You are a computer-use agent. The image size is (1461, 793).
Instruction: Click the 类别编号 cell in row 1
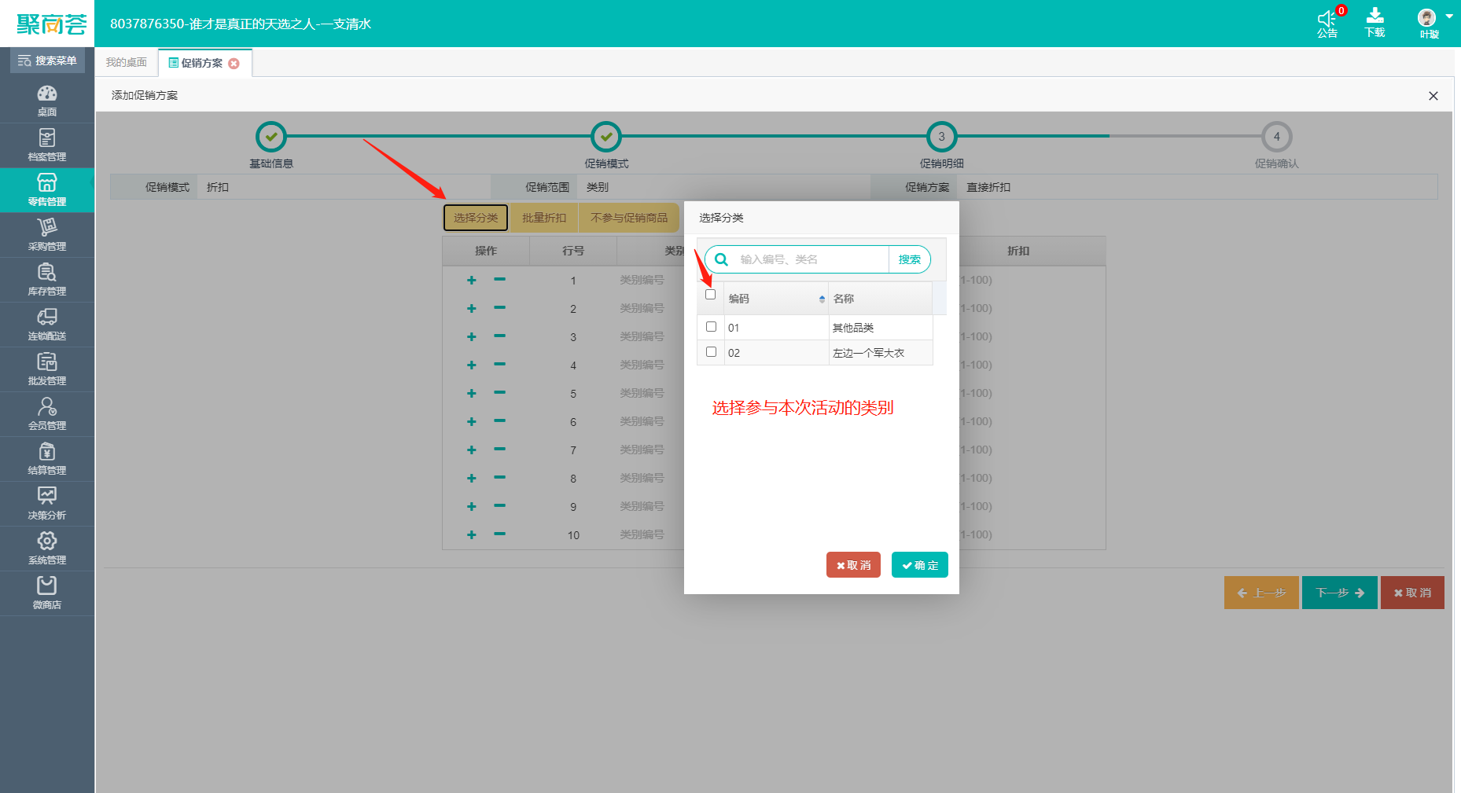[x=642, y=280]
